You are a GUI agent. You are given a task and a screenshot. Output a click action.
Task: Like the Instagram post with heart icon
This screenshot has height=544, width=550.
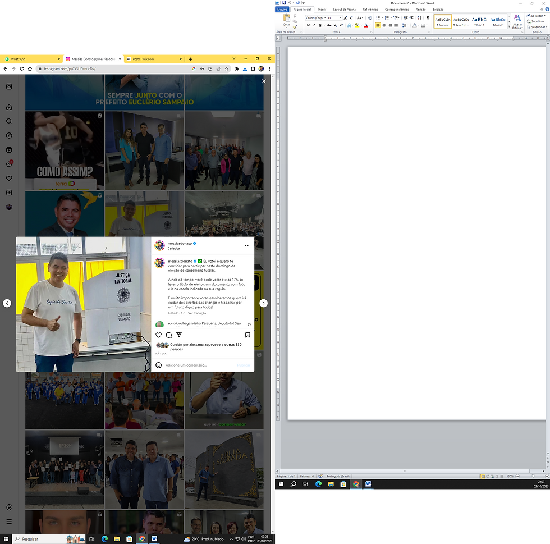pos(158,335)
